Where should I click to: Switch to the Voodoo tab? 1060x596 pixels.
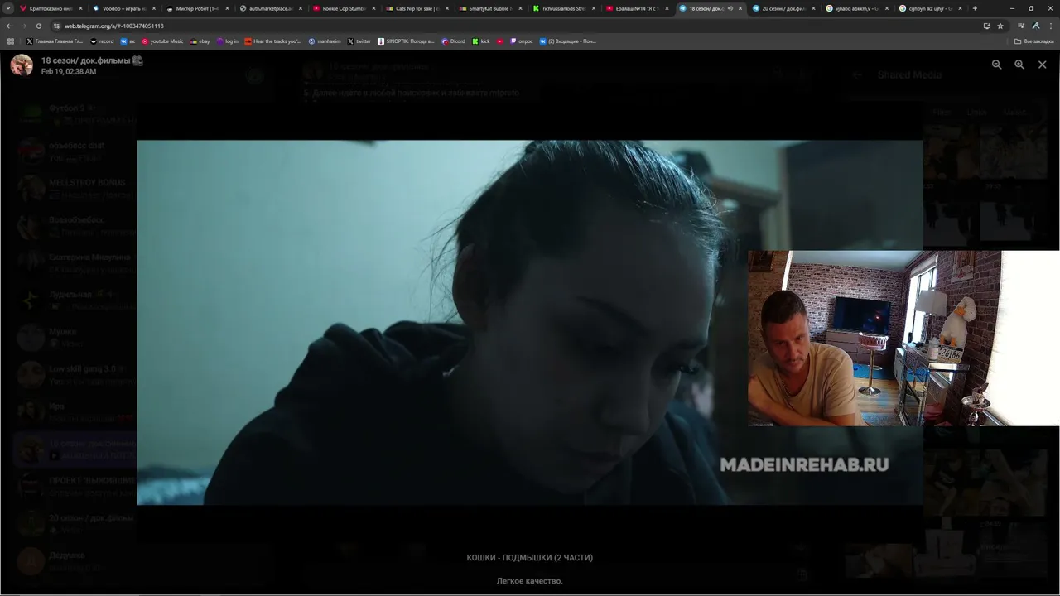coord(124,8)
